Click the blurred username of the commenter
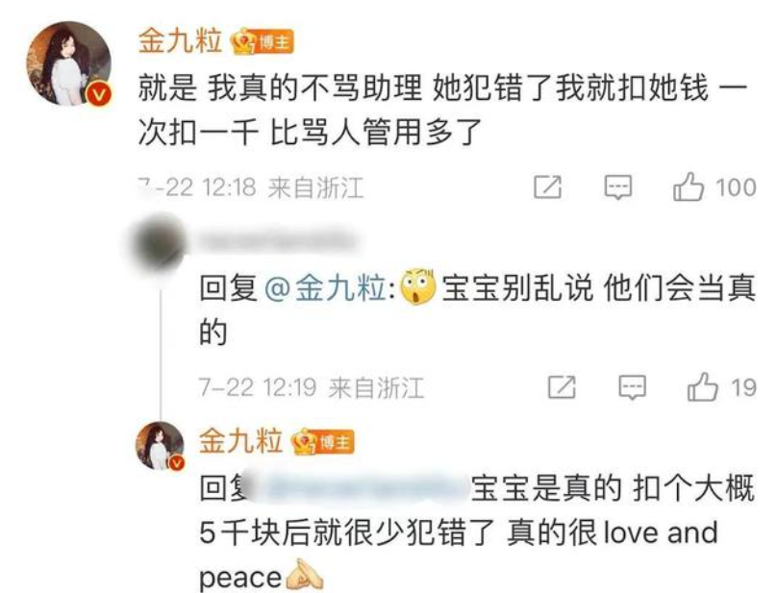 tap(277, 240)
